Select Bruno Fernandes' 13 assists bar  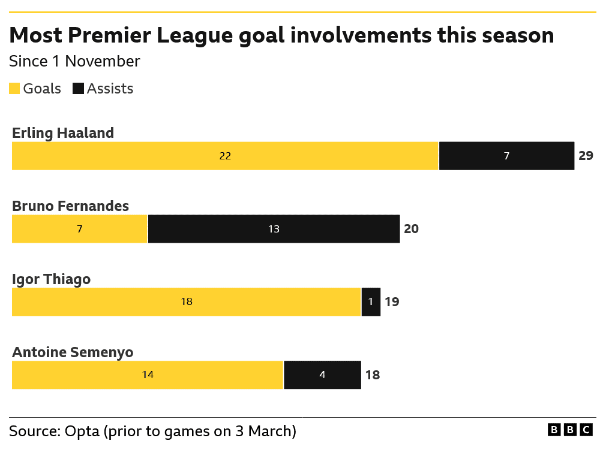[x=274, y=229]
